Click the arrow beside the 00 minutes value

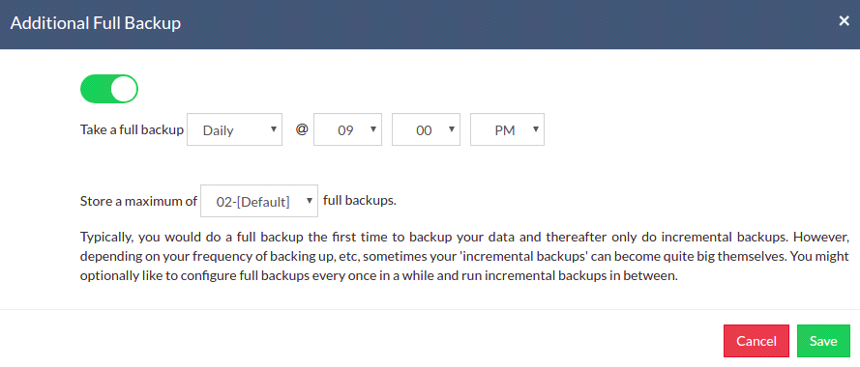pos(452,129)
